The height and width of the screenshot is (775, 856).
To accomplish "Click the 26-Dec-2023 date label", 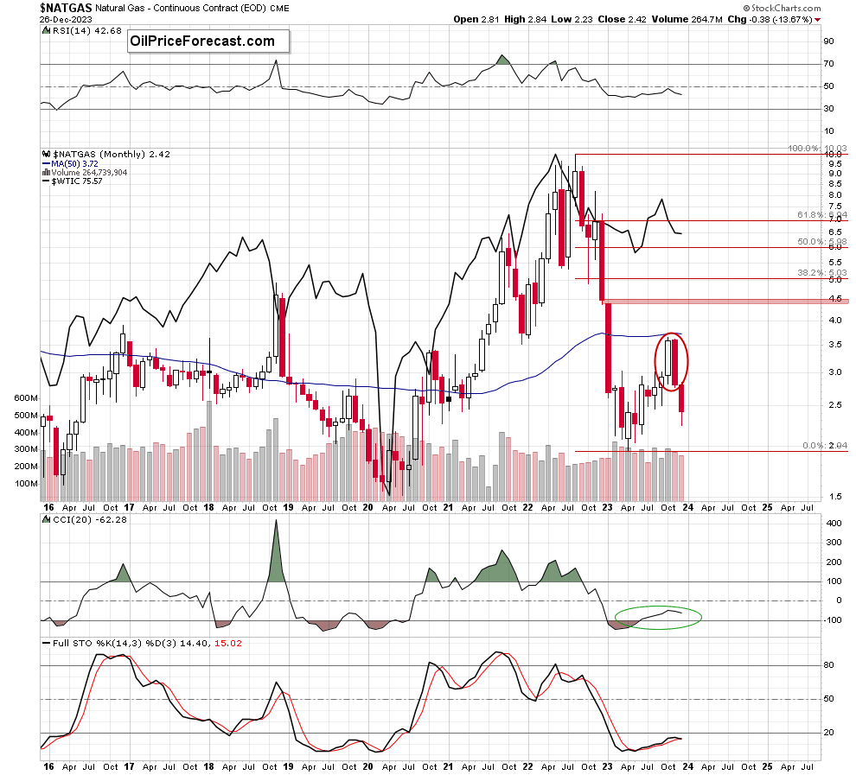I will tap(61, 18).
